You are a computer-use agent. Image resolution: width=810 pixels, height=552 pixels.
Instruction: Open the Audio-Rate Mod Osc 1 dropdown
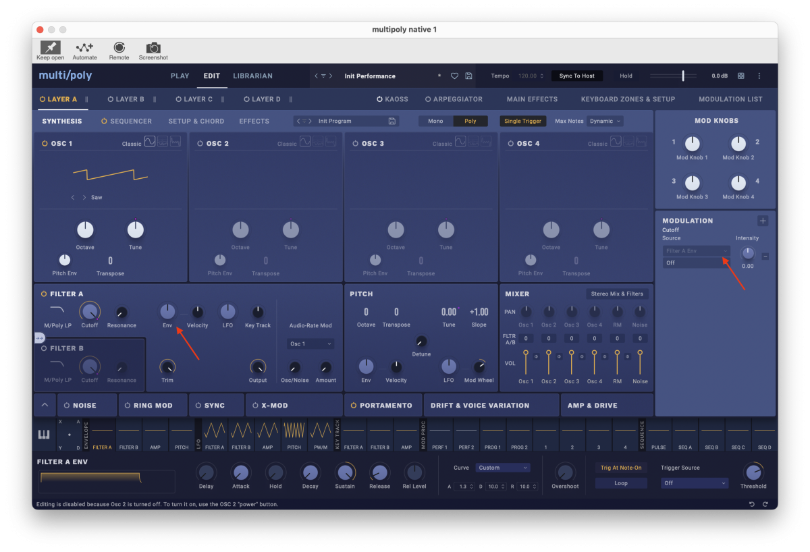tap(310, 344)
